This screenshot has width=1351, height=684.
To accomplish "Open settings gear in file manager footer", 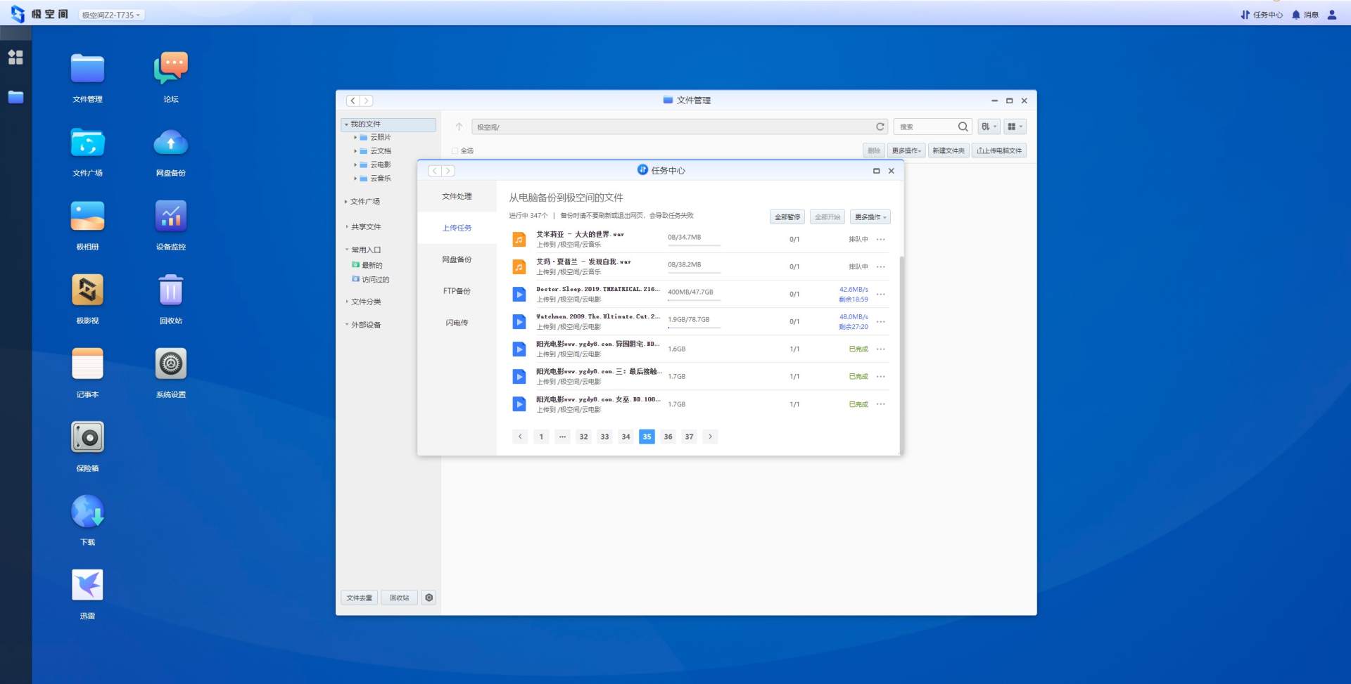I will (429, 598).
